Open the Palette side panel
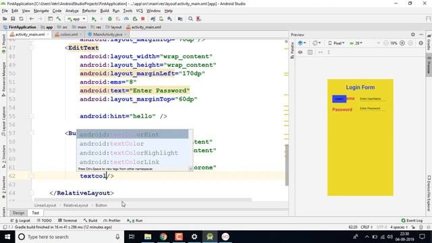This screenshot has height=243, width=432. (x=292, y=50)
